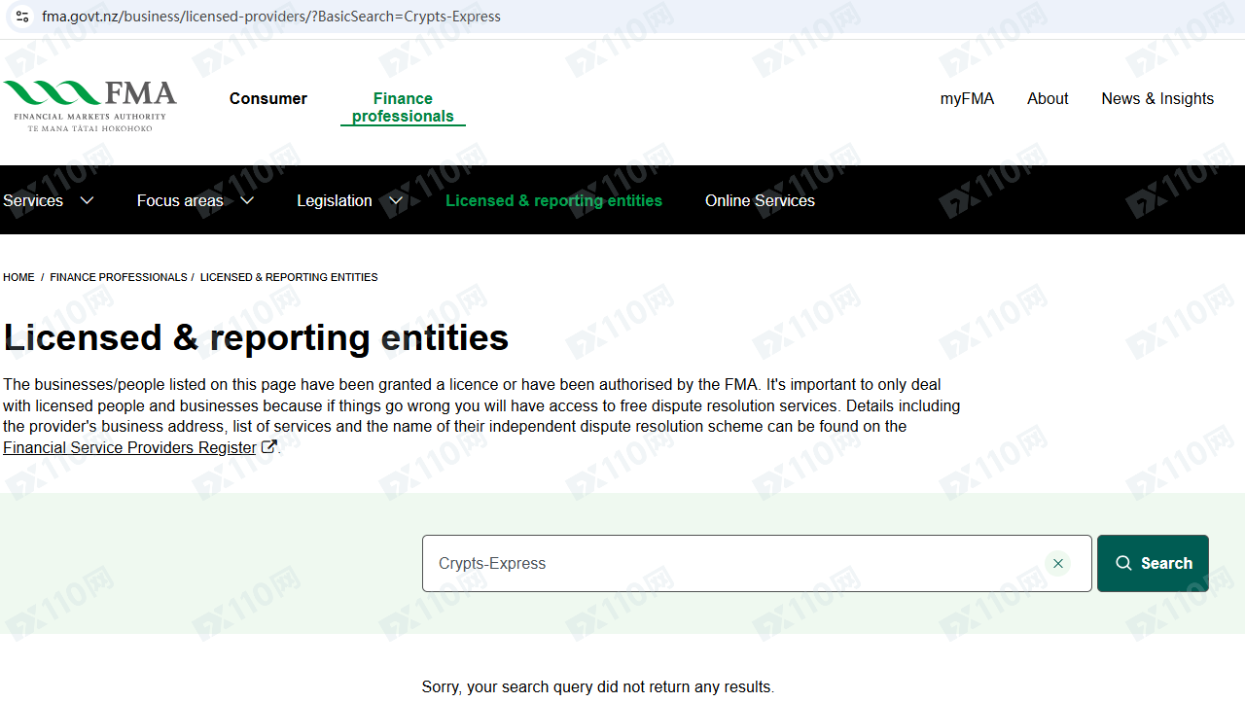Viewport: 1245px width, 702px height.
Task: Open the Focus areas dropdown menu
Action: point(195,200)
